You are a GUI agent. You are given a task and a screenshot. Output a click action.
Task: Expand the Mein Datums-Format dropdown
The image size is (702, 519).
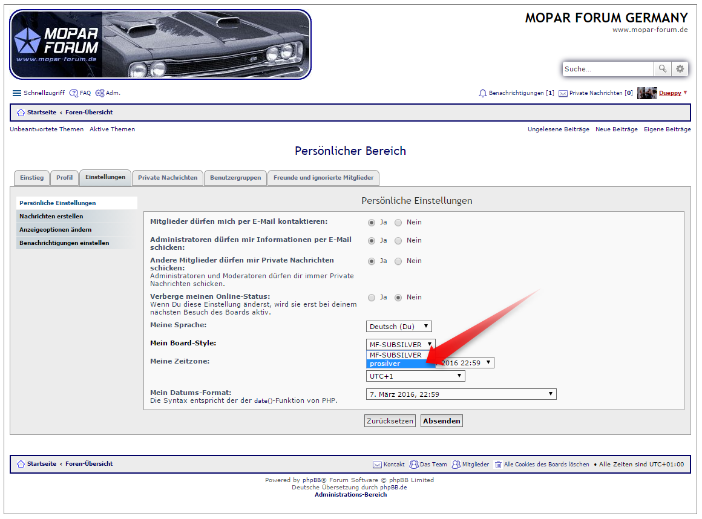pos(461,394)
